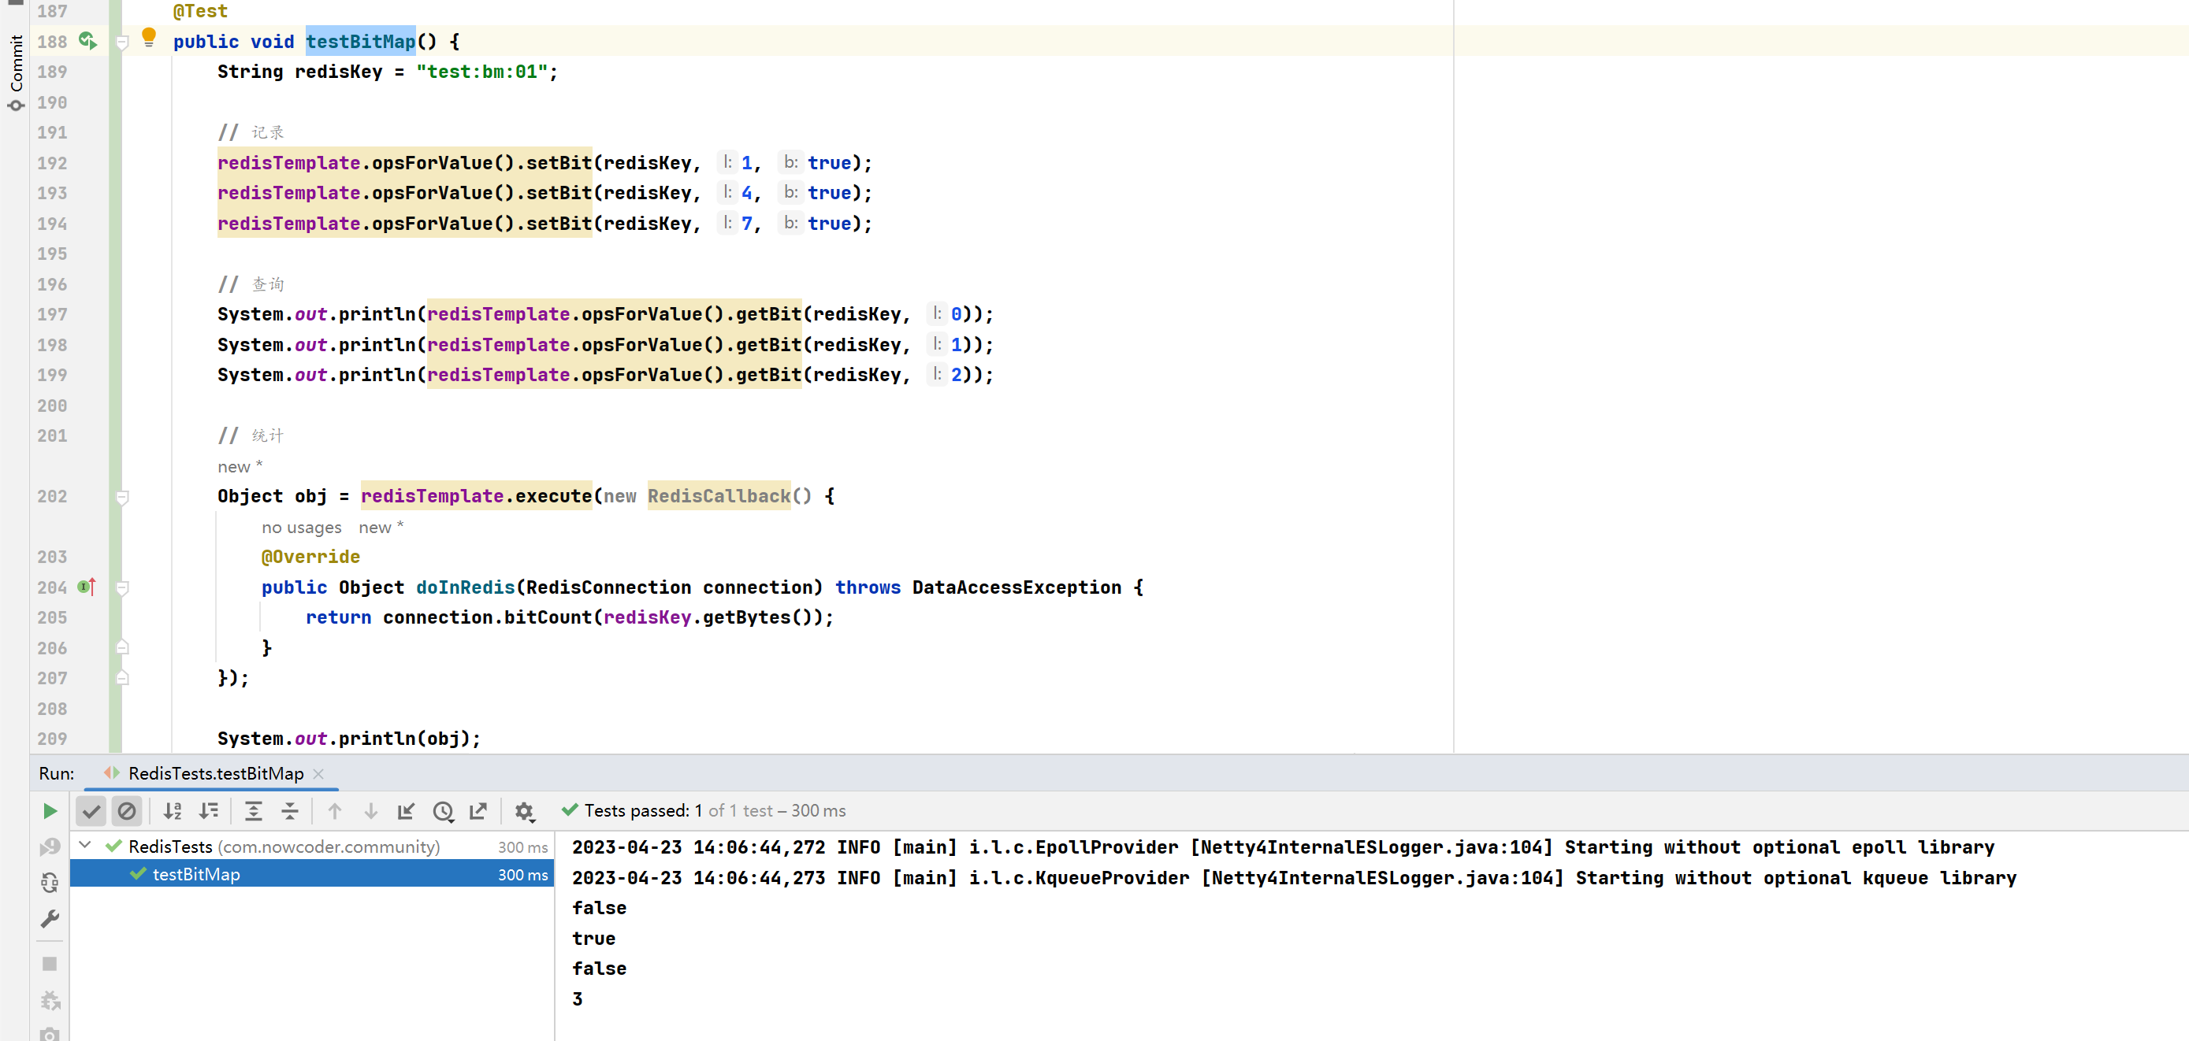Toggle Show Passed tests checkmark button
Image resolution: width=2189 pixels, height=1041 pixels.
[x=91, y=811]
